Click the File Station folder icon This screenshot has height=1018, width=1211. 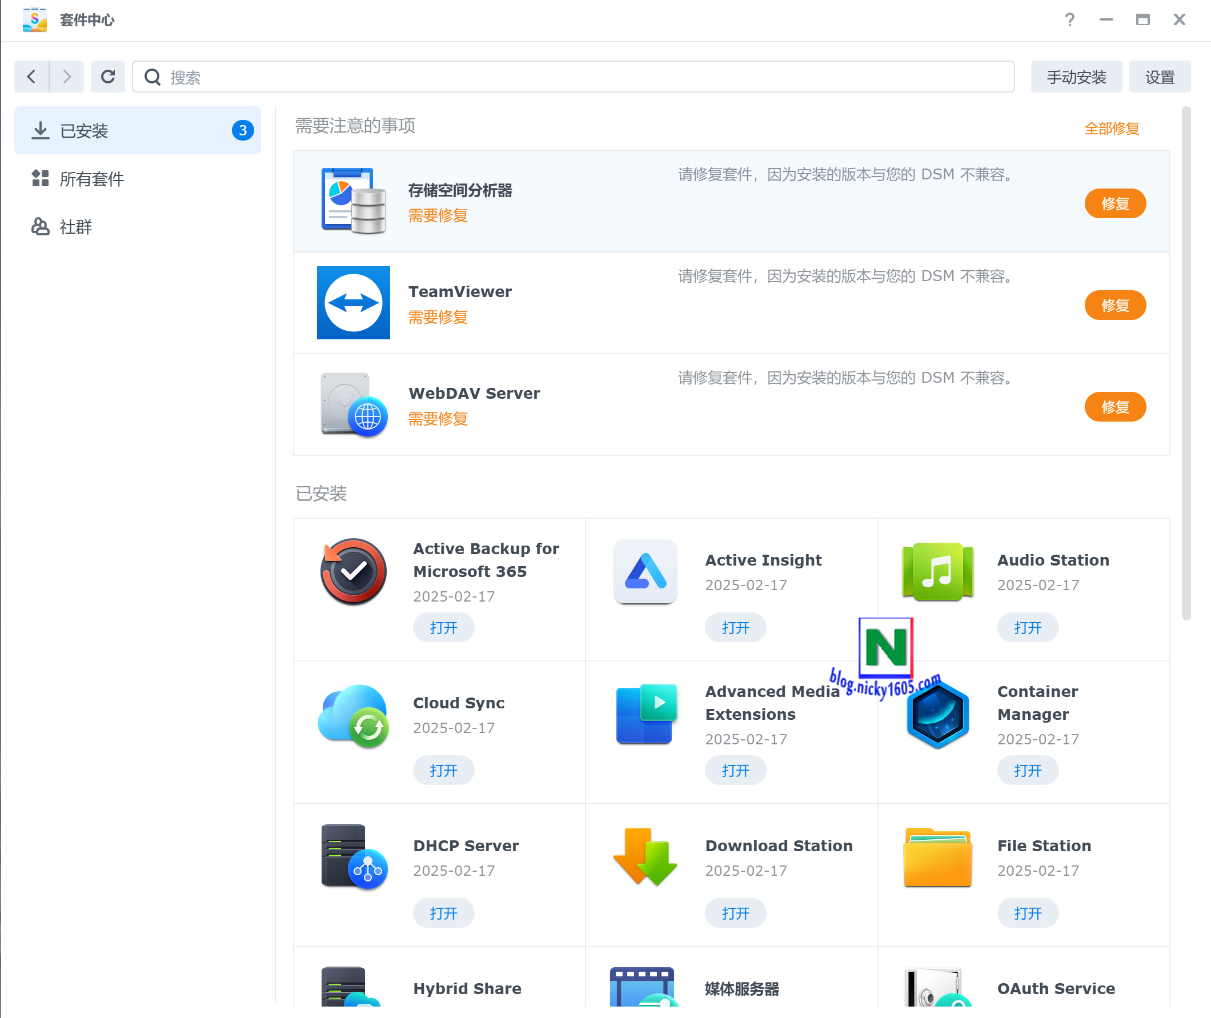(937, 857)
